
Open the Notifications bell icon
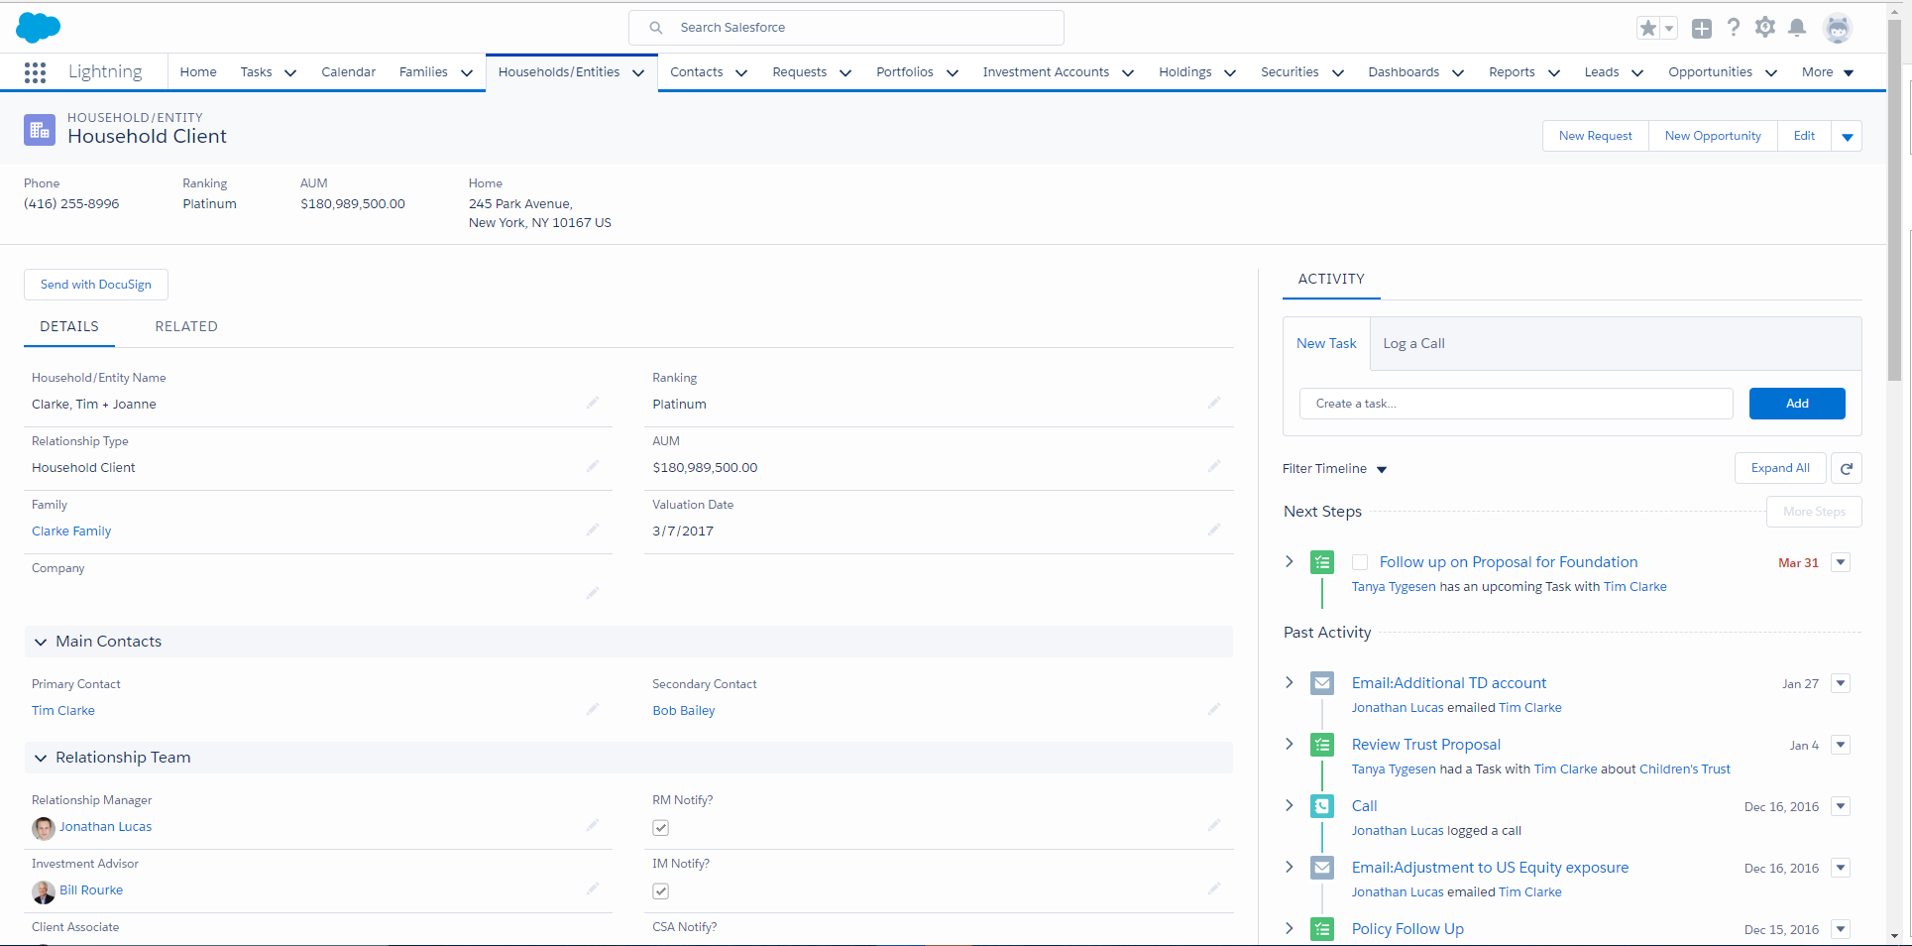[1797, 28]
